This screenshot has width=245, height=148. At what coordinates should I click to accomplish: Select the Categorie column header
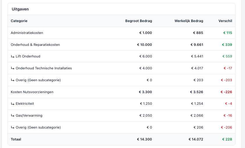[19, 21]
